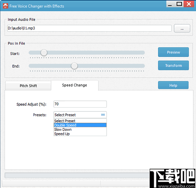Click the Input Audio File path field
This screenshot has height=188, width=196.
click(89, 28)
